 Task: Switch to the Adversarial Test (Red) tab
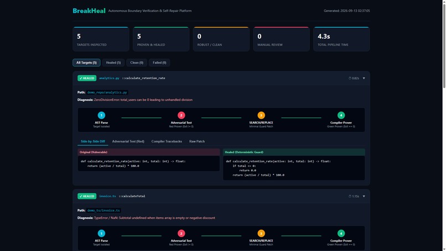point(128,141)
